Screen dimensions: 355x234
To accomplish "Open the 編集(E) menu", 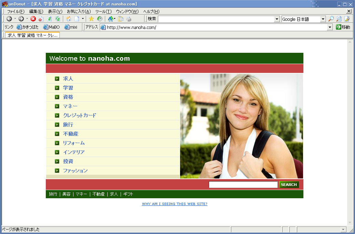I will click(36, 12).
